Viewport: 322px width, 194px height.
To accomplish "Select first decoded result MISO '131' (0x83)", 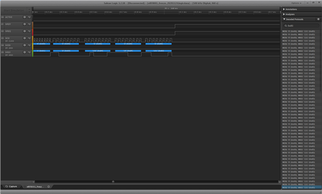I will tap(298, 31).
